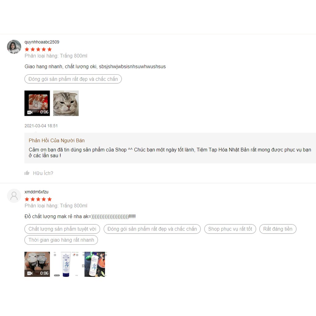Click second review's 'Đóng gói sản phẩm' tag
The width and height of the screenshot is (316, 316).
click(x=152, y=229)
